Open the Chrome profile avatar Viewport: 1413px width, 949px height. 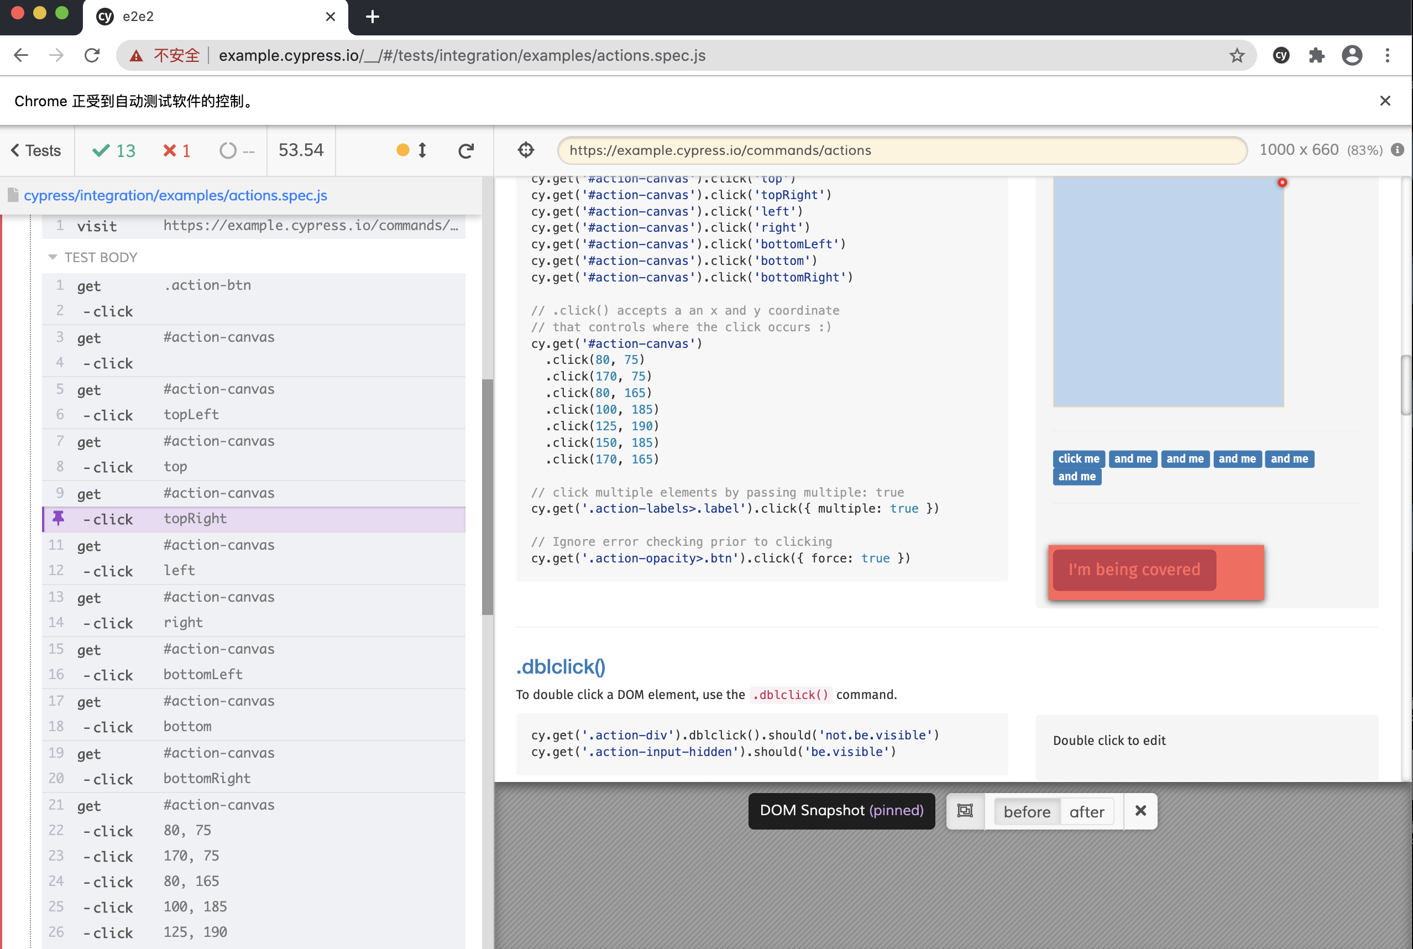coord(1352,56)
